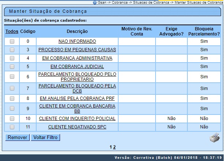Image resolution: width=224 pixels, height=161 pixels.
Task: Select the checkbox for CLIENTE COM INQUERITO POLICIAL
Action: coord(12,119)
